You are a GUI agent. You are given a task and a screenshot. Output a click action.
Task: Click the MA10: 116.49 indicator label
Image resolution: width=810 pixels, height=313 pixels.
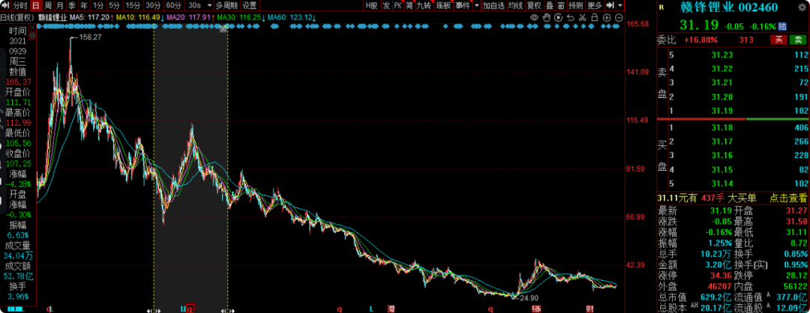point(140,17)
